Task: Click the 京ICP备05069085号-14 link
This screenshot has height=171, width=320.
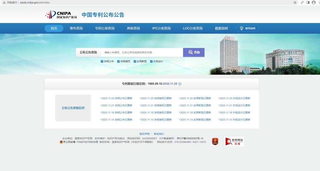Action: pos(190,138)
